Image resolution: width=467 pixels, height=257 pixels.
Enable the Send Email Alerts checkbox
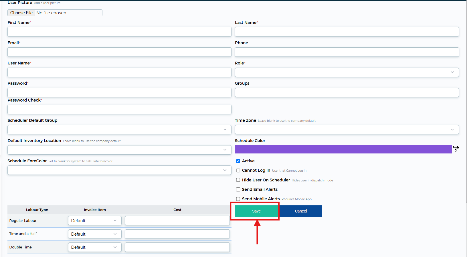[238, 189]
